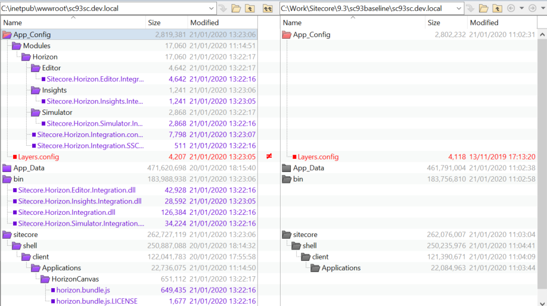547x306 pixels.
Task: Open the right folder path dropdown arrow
Action: point(459,8)
